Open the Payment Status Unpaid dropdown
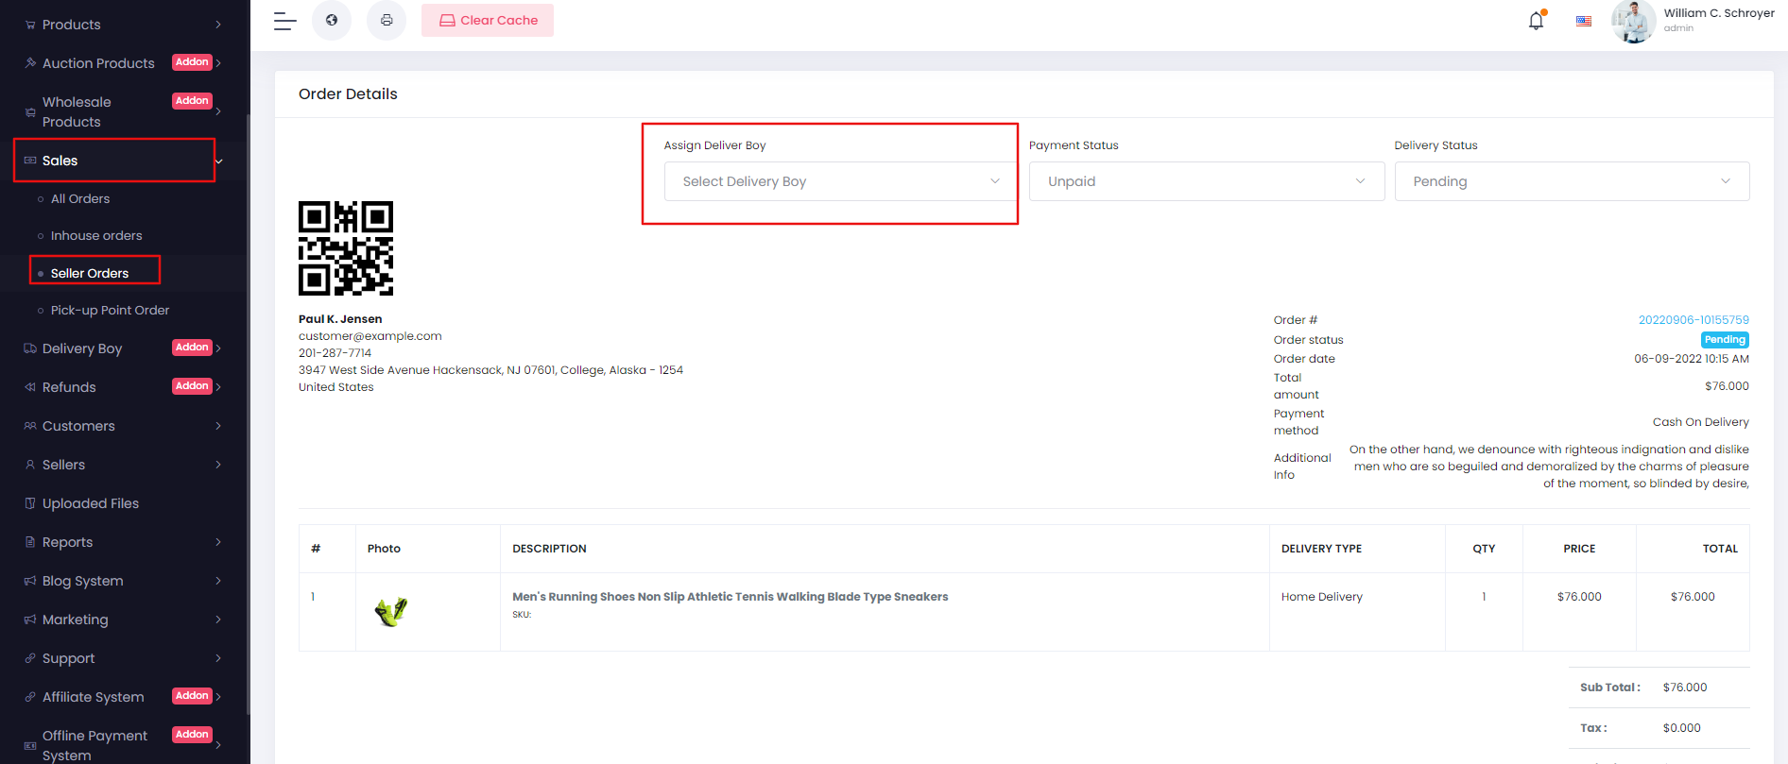1788x764 pixels. click(1207, 181)
